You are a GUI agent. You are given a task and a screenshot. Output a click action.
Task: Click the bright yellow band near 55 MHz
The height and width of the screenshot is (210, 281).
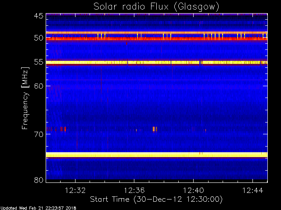tap(157, 62)
